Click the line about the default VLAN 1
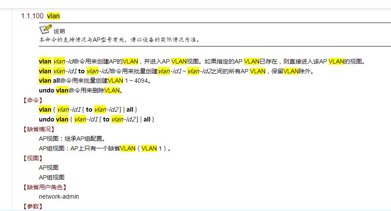 [105, 148]
